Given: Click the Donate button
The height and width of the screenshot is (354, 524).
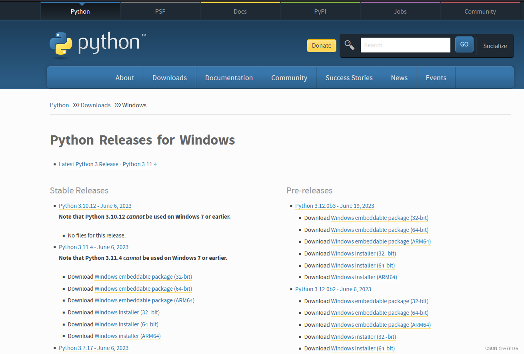Looking at the screenshot, I should coord(322,46).
